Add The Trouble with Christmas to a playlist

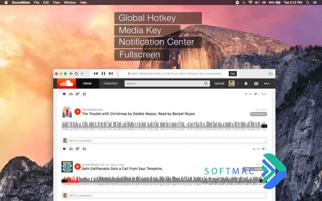(x=78, y=149)
